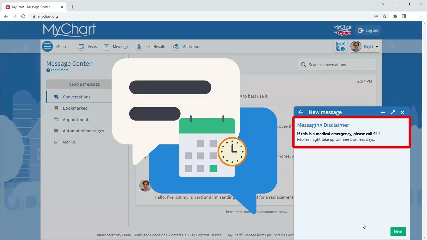Click the Messaging Disclaimer heading
Screen dimensions: 427x240
pos(323,125)
